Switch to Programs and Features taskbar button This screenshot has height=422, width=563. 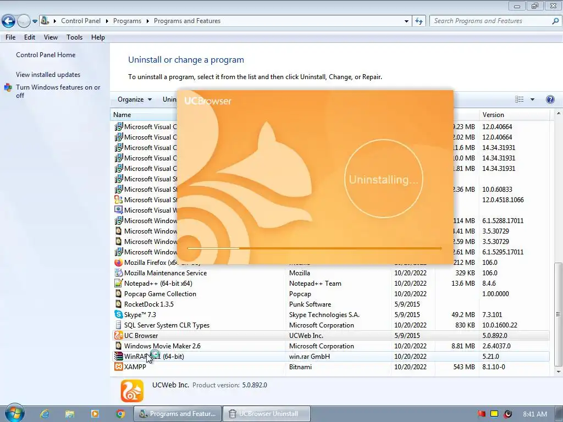(178, 414)
